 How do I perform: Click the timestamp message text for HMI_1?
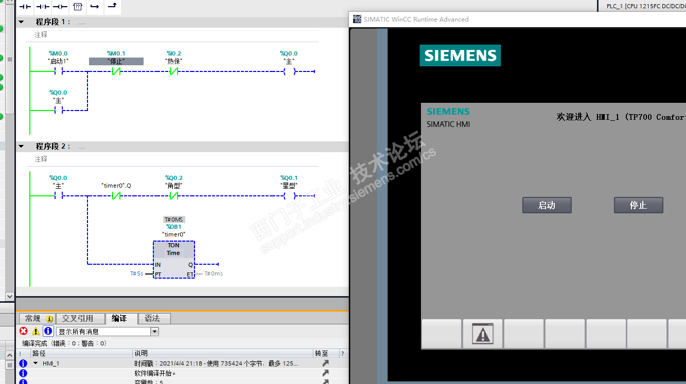point(216,363)
